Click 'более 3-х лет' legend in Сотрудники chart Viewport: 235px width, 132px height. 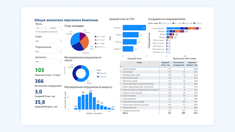pos(160,23)
